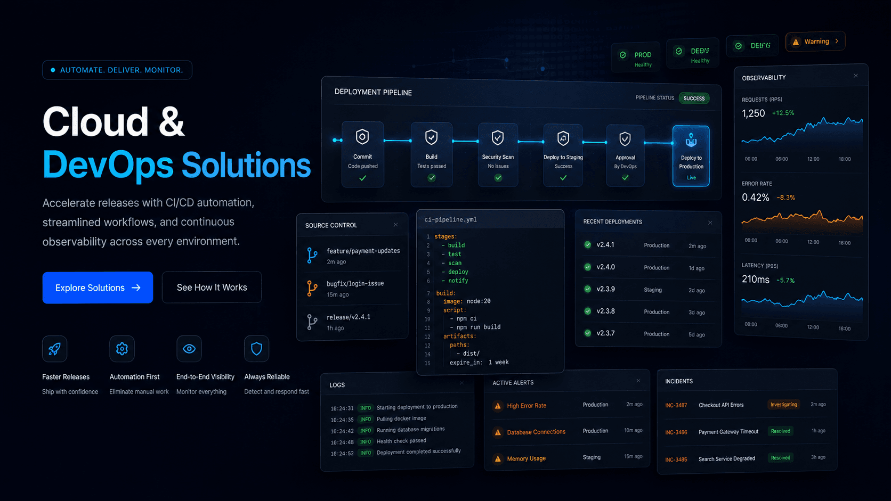Click See How It Works button
The image size is (891, 501).
[x=212, y=288]
